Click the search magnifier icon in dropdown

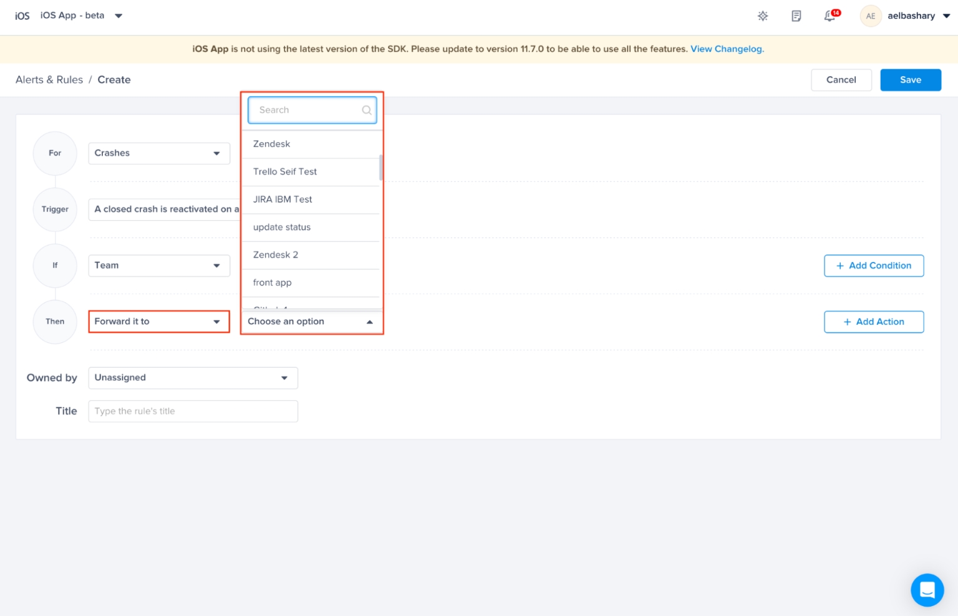point(367,110)
